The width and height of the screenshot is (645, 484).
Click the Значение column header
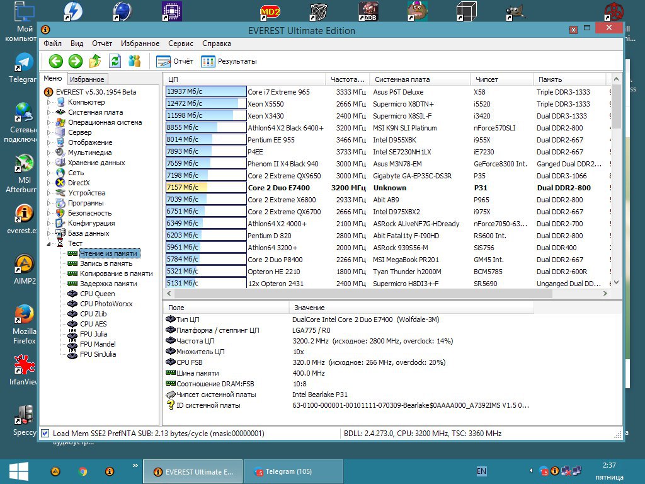(x=411, y=308)
